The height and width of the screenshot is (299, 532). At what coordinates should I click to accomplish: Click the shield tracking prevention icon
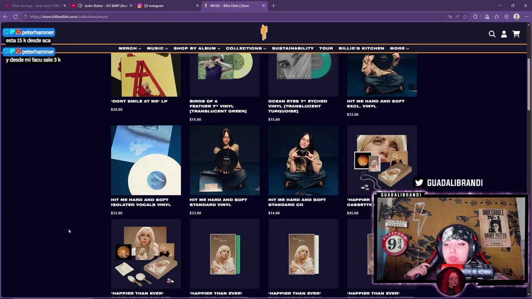pos(506,17)
